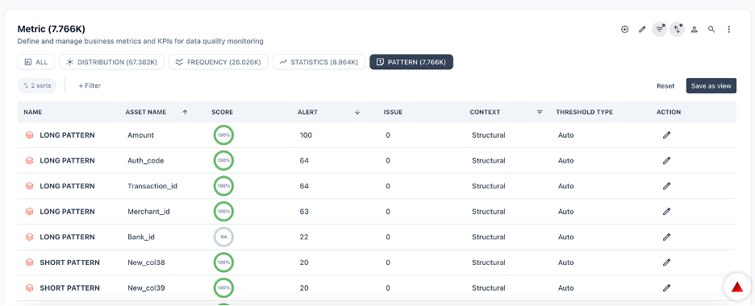This screenshot has height=306, width=755.
Task: Click the New_col39 asset name
Action: tap(146, 287)
